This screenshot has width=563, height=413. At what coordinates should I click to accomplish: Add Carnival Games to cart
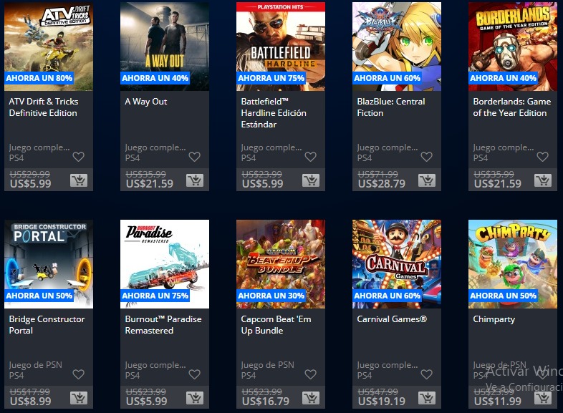pyautogui.click(x=427, y=398)
